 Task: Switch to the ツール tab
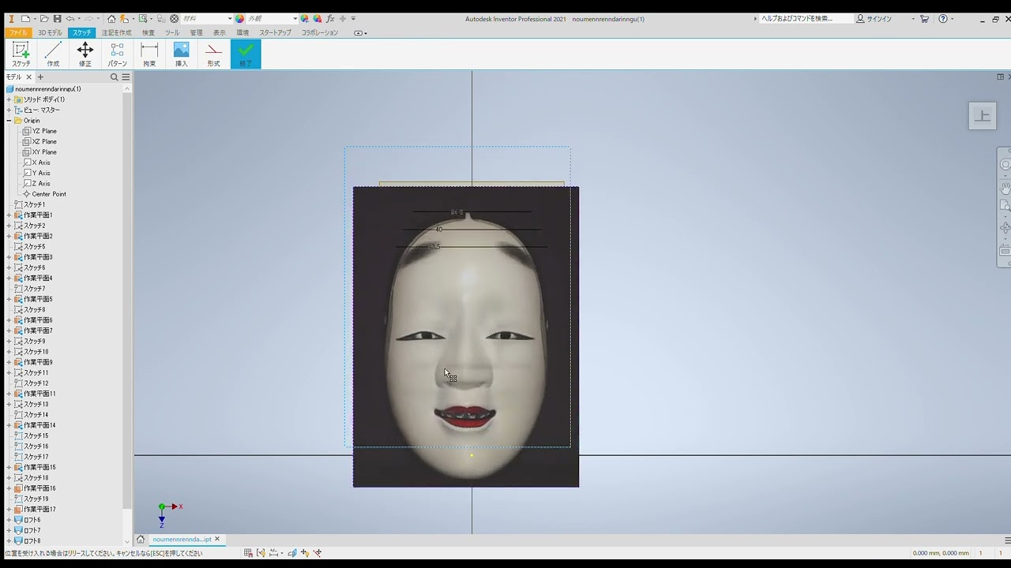coord(172,32)
